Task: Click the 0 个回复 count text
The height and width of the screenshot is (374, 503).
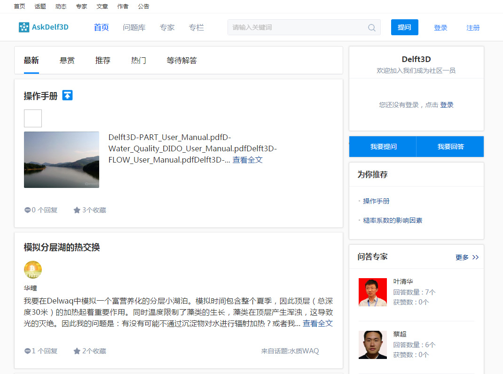Action: 44,210
